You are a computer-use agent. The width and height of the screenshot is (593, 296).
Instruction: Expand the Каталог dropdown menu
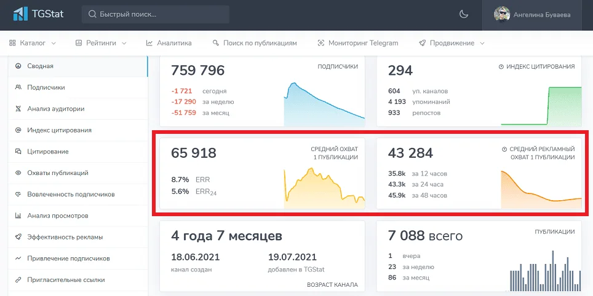[33, 43]
